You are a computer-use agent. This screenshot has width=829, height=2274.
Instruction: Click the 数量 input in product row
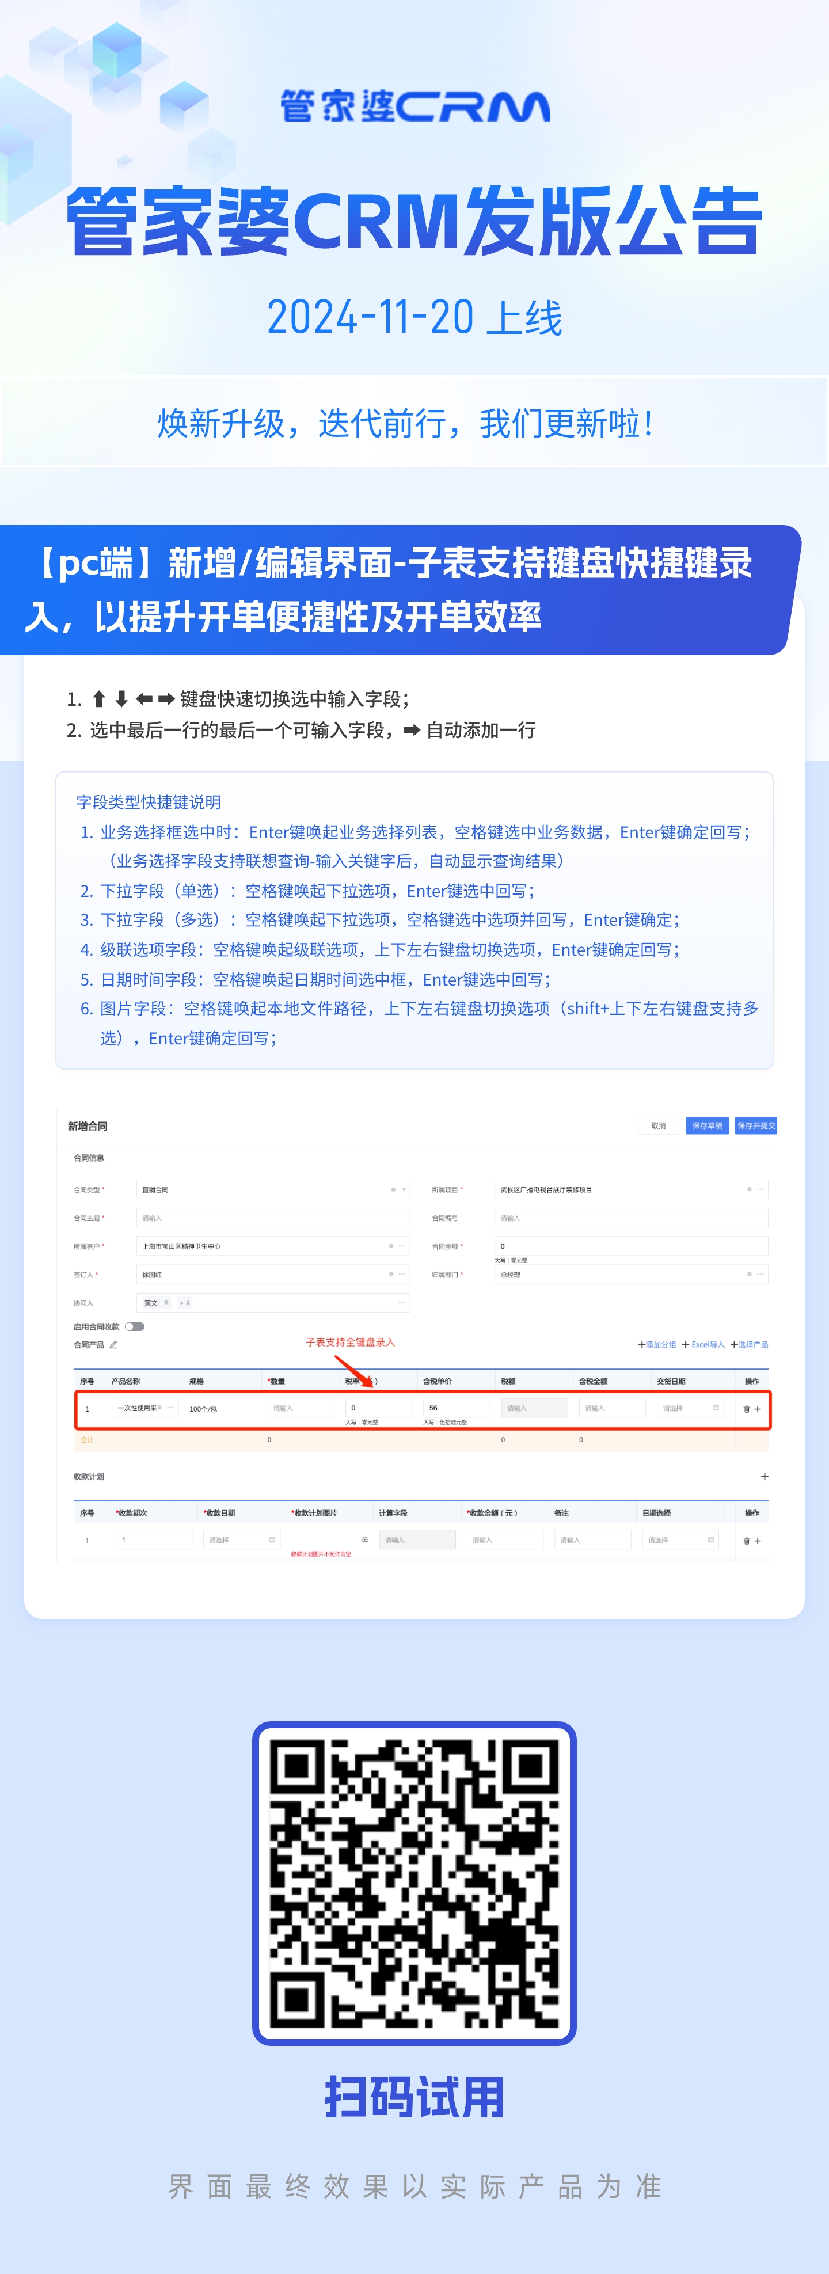(301, 1409)
